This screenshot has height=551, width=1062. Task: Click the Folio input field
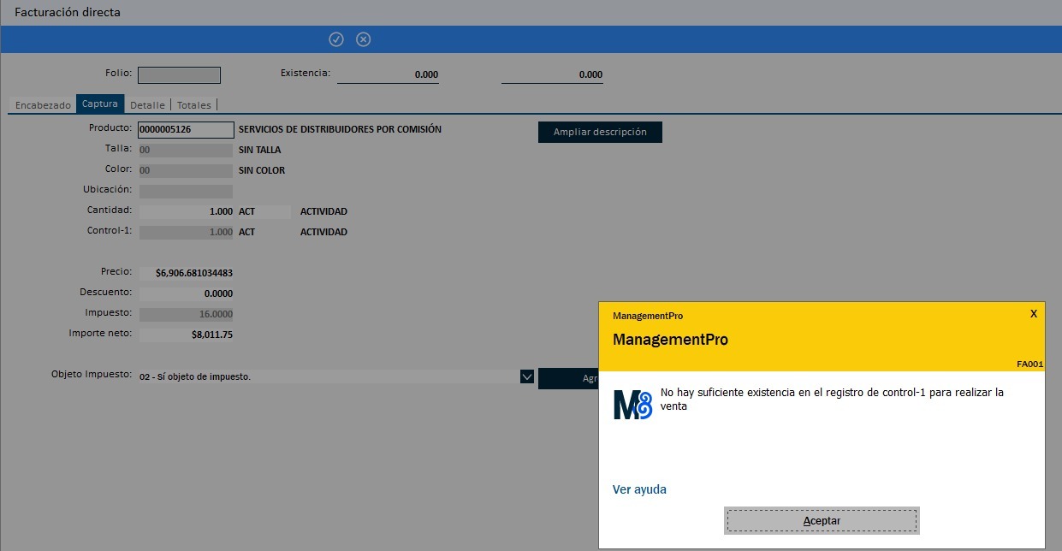click(x=179, y=75)
